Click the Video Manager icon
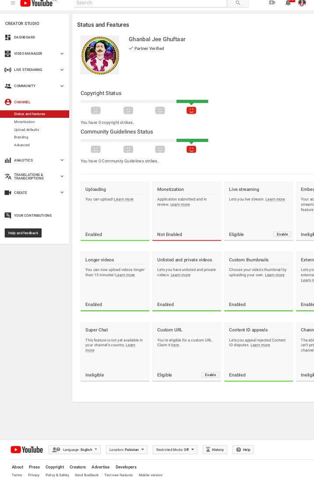Viewport: 314px width, 482px height. pyautogui.click(x=8, y=53)
